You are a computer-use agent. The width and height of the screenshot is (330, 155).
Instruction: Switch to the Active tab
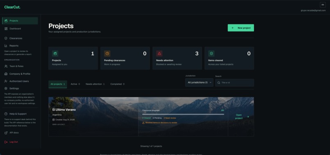tap(75, 84)
